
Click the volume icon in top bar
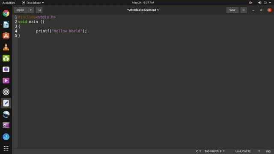260,3
